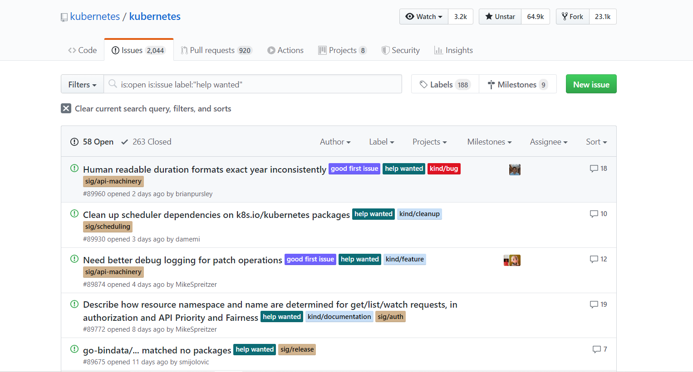693x372 pixels.
Task: Click author name brianpursley
Action: click(x=194, y=194)
